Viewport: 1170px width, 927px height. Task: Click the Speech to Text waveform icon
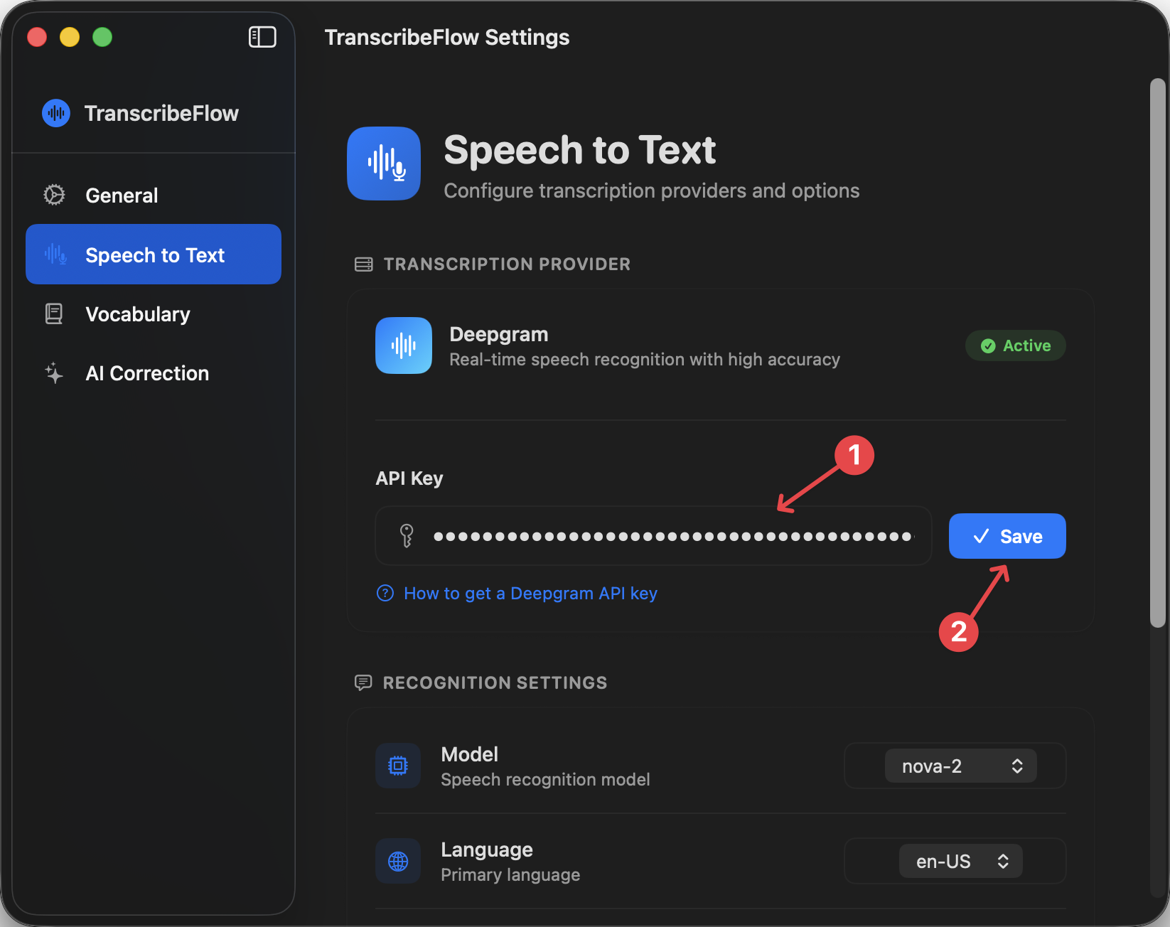(x=55, y=254)
